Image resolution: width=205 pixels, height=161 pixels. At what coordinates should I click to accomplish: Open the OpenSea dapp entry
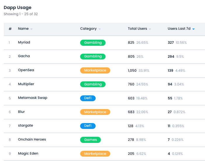tap(26, 70)
